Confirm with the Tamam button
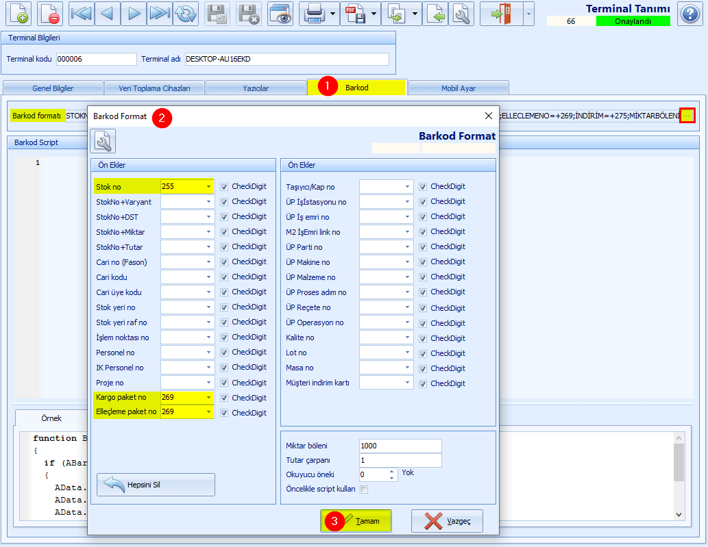The image size is (708, 547). [356, 521]
